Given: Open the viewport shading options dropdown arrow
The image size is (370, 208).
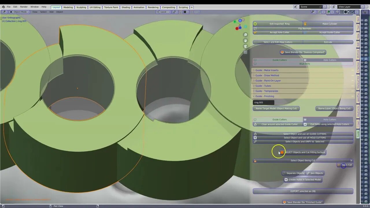Looking at the screenshot, I should (x=357, y=12).
